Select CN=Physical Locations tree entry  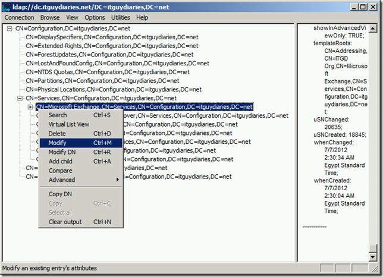[114, 90]
